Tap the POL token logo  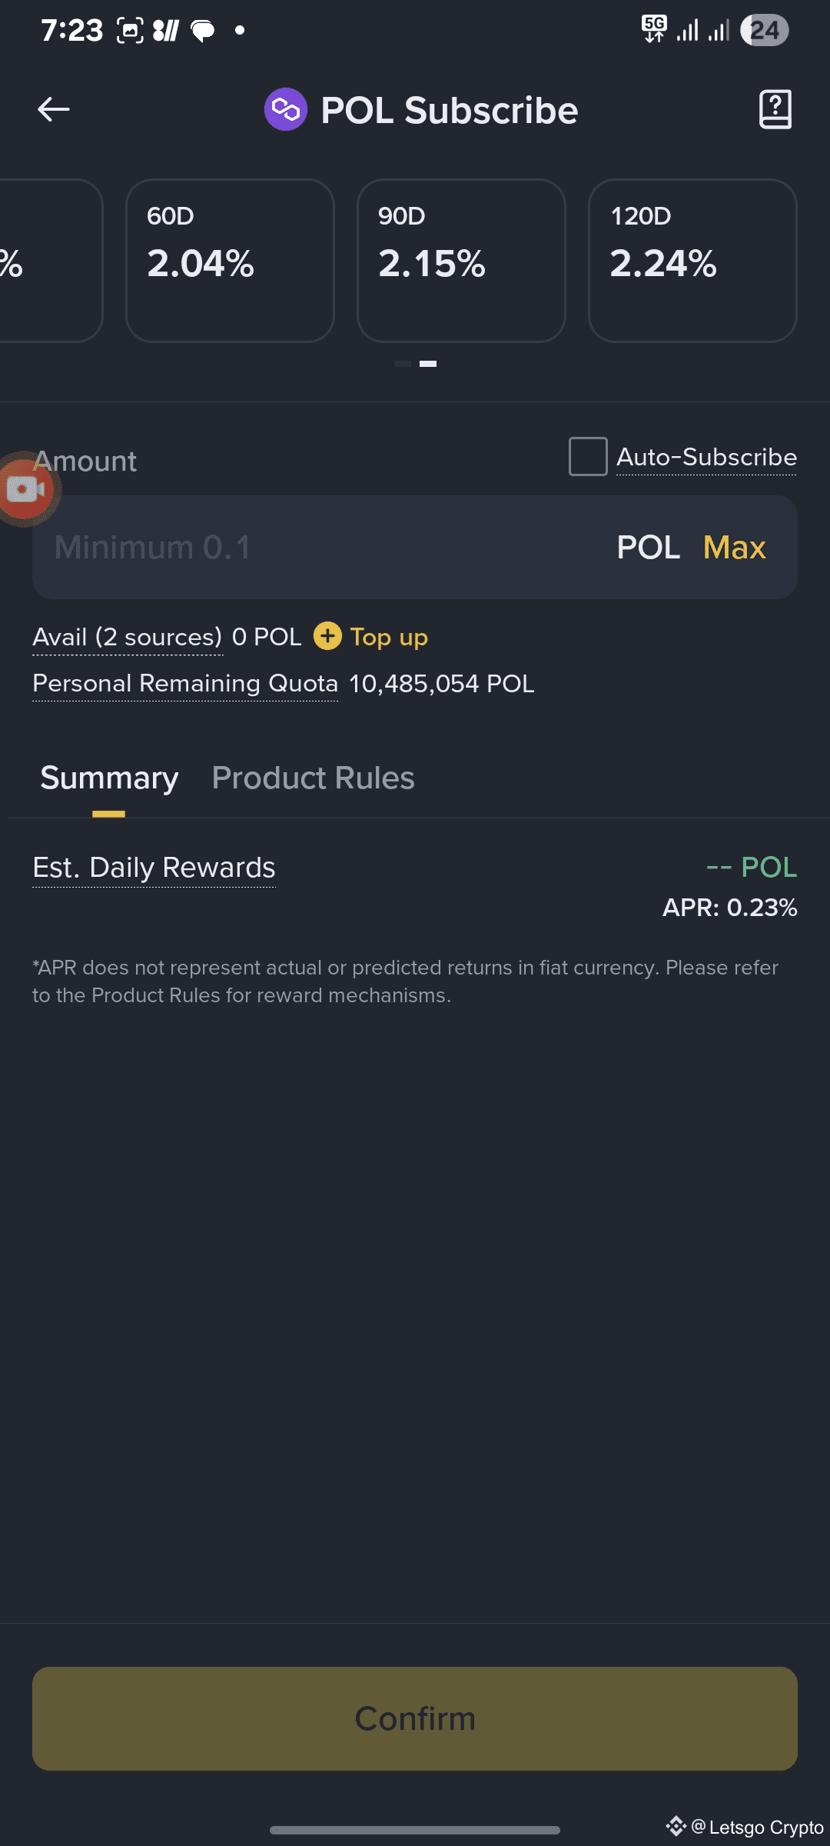tap(286, 109)
